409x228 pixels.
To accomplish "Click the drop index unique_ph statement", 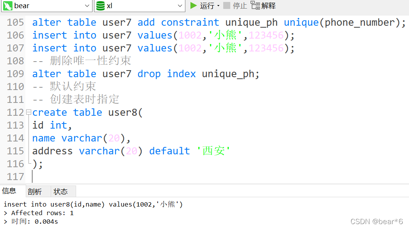I will [x=146, y=74].
